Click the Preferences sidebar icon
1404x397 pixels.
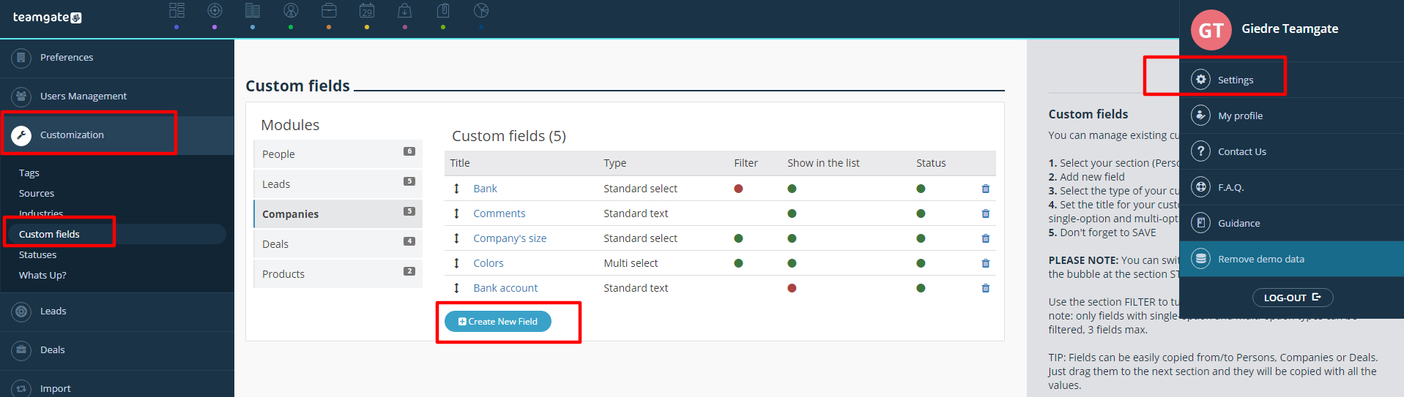21,57
